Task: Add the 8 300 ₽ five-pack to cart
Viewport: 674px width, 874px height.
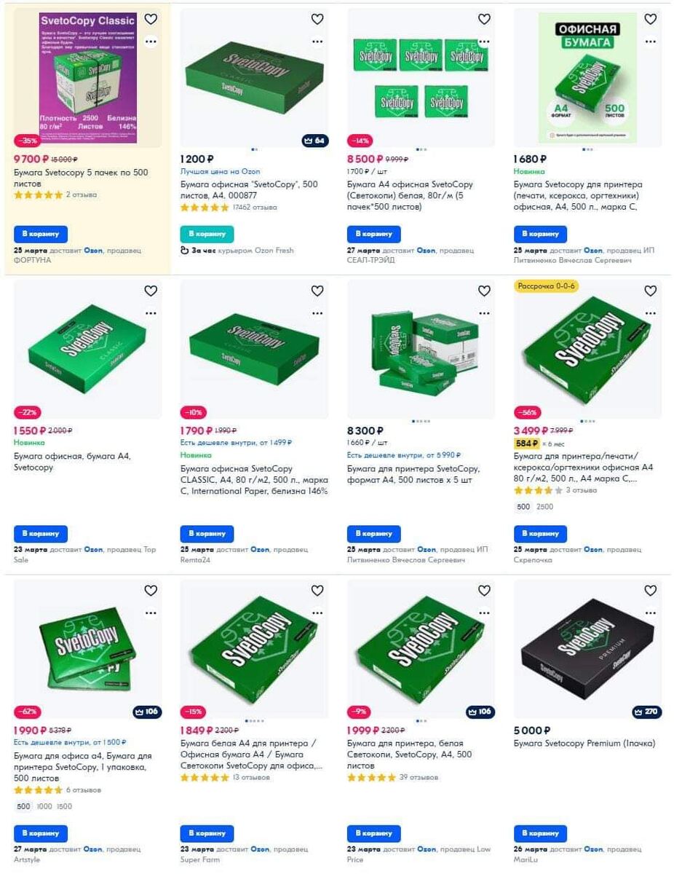Action: tap(374, 534)
